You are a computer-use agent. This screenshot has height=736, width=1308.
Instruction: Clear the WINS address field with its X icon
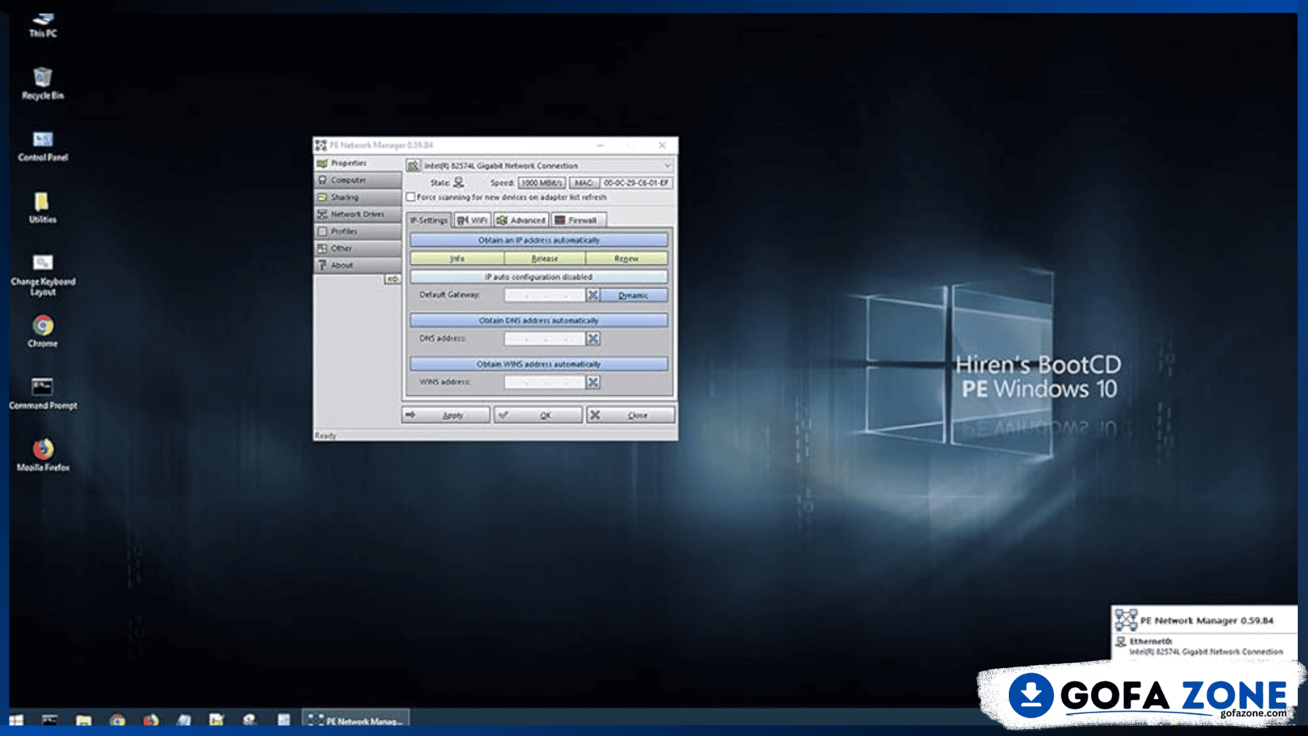click(593, 382)
